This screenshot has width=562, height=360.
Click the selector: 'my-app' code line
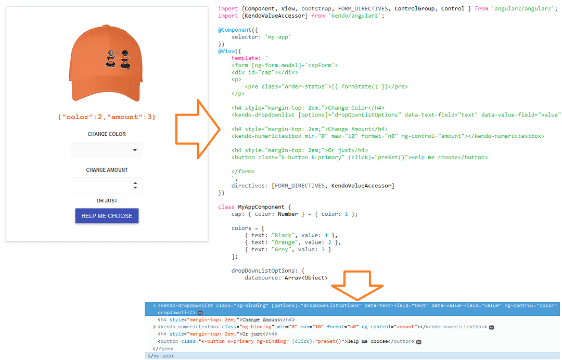pyautogui.click(x=261, y=37)
